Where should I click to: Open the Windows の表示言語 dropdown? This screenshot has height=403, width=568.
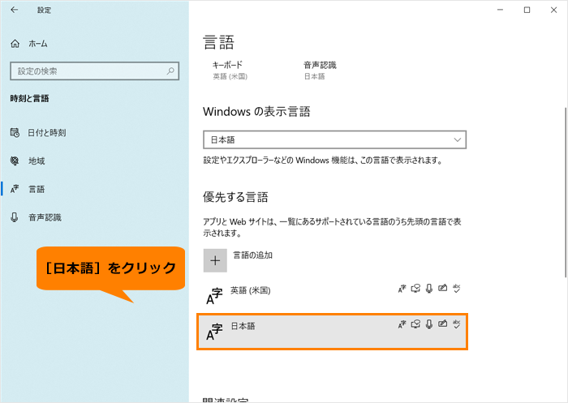click(333, 139)
